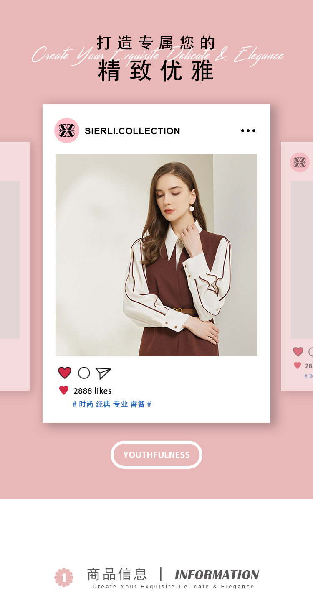This screenshot has width=313, height=611.
Task: Click the SIERLI.COLLECTION profile avatar
Action: pos(67,130)
